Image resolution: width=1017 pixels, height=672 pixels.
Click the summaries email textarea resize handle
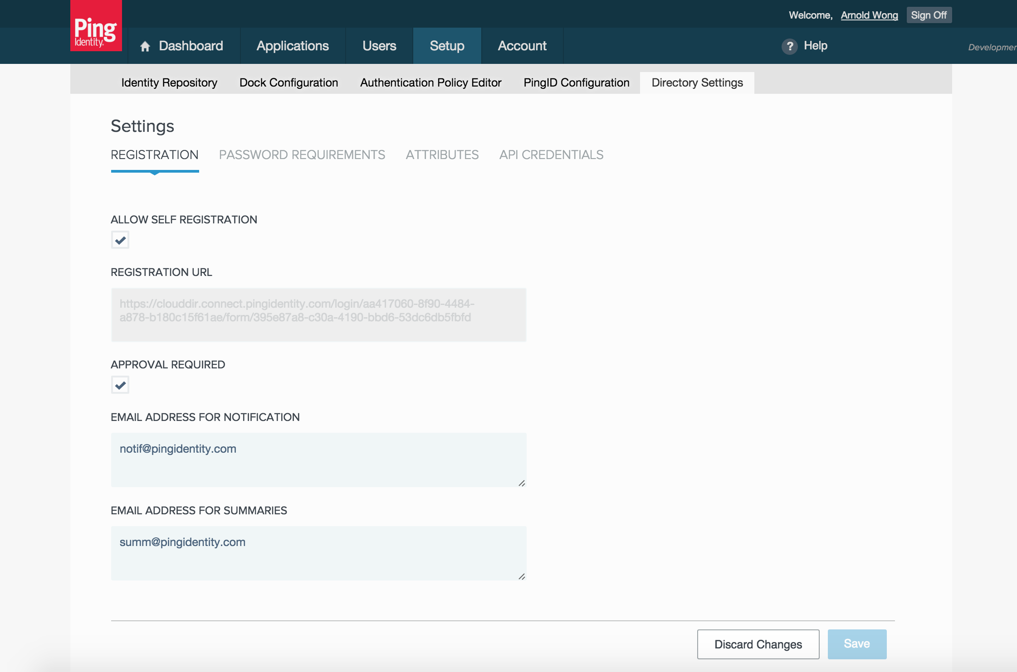click(522, 576)
